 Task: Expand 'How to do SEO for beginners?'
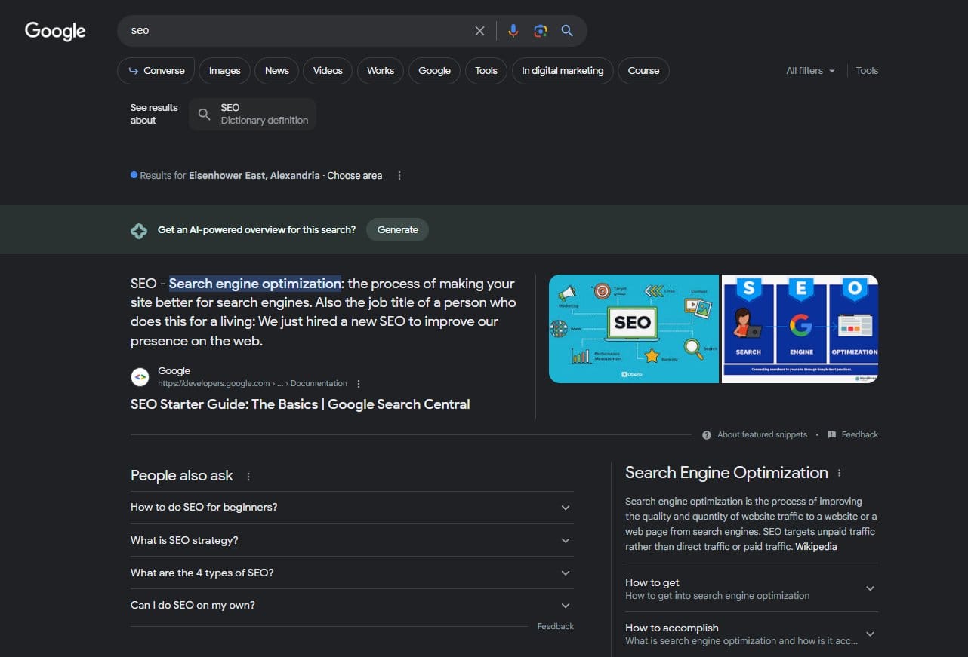tap(352, 508)
